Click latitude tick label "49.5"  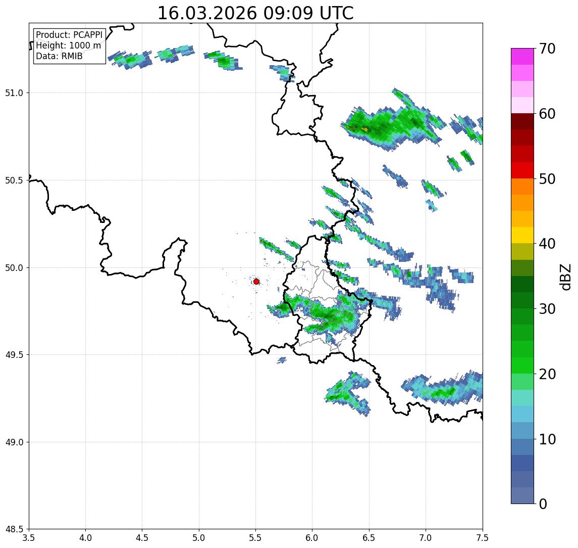point(14,355)
